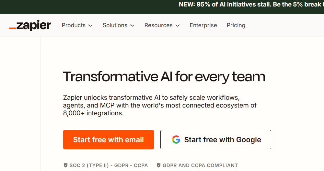
Task: Click the shield icon beside SOC 2
Action: tap(66, 165)
